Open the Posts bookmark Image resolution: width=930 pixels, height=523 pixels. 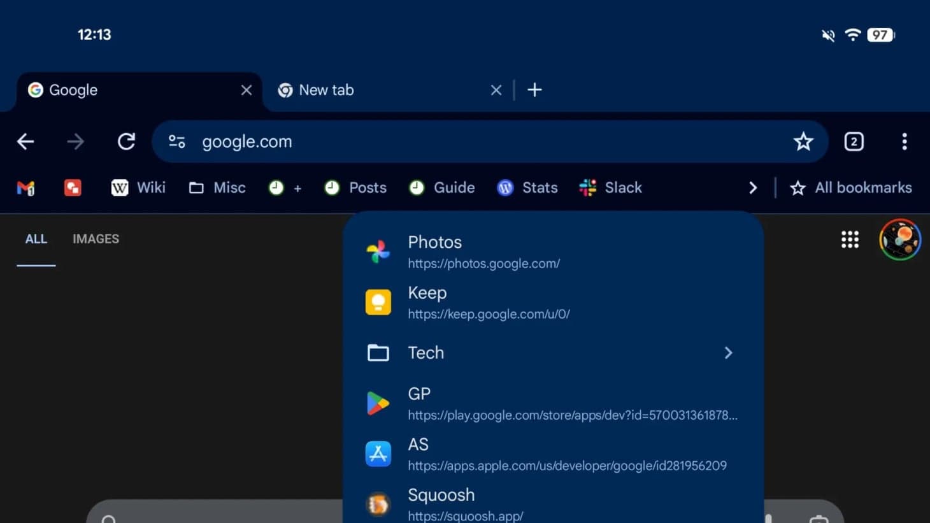tap(355, 187)
